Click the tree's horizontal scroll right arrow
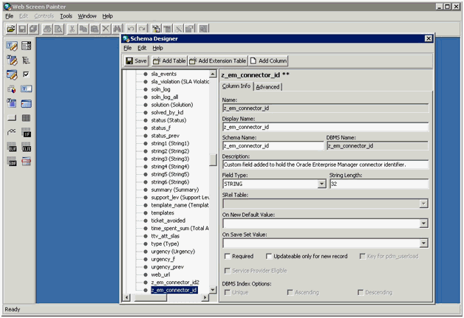This screenshot has width=464, height=318. pyautogui.click(x=205, y=297)
